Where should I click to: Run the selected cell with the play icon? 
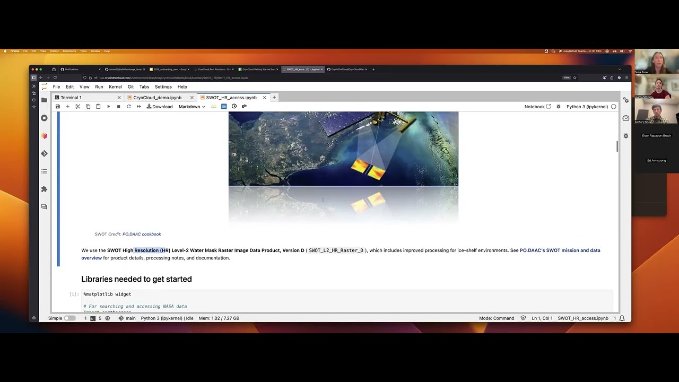tap(108, 107)
